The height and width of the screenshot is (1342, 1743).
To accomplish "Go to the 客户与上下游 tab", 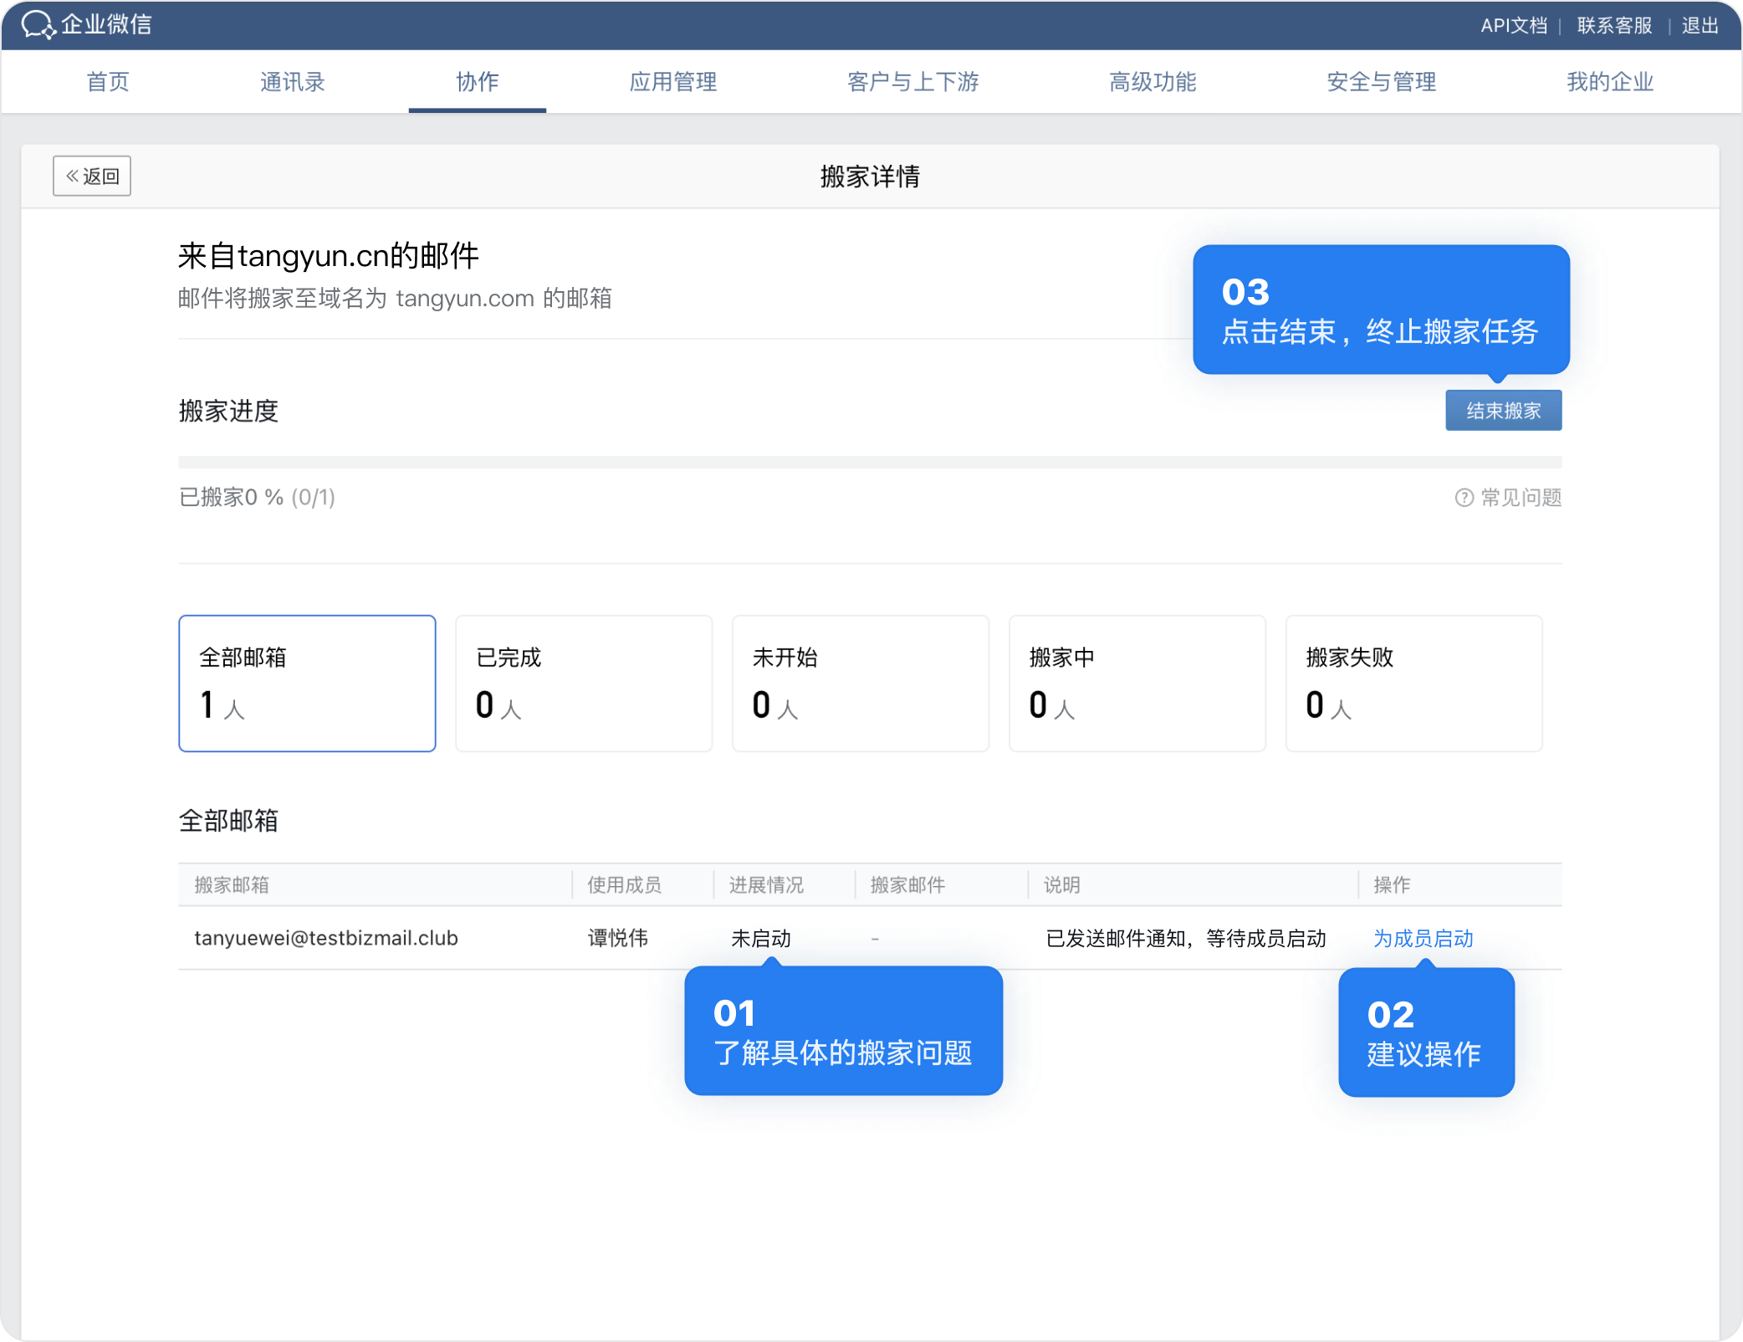I will coord(912,82).
